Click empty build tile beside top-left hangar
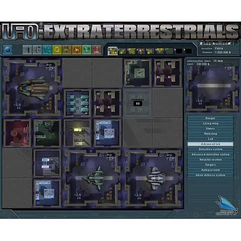This screenshot has height=241, width=241. tap(77, 73)
